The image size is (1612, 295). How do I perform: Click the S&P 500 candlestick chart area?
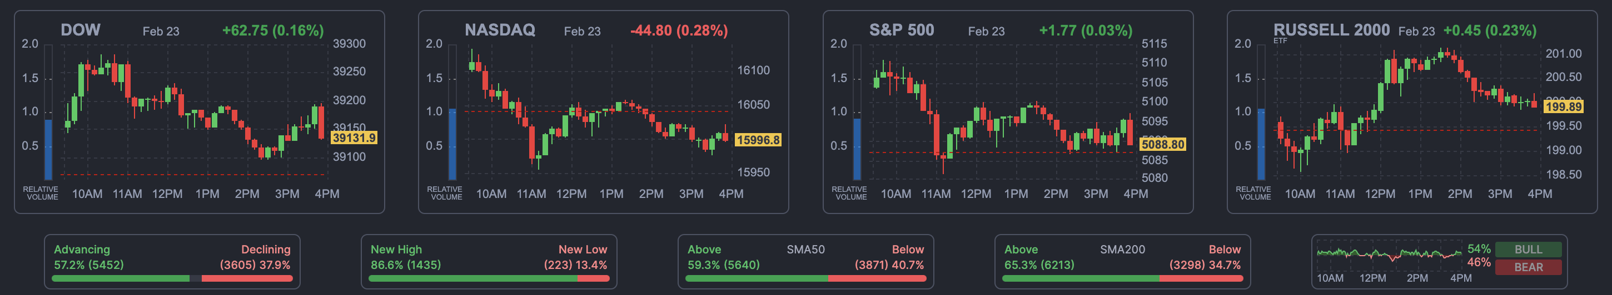[x=1002, y=112]
